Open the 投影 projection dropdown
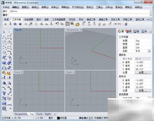This screenshot has width=154, height=121. pyautogui.click(x=149, y=51)
